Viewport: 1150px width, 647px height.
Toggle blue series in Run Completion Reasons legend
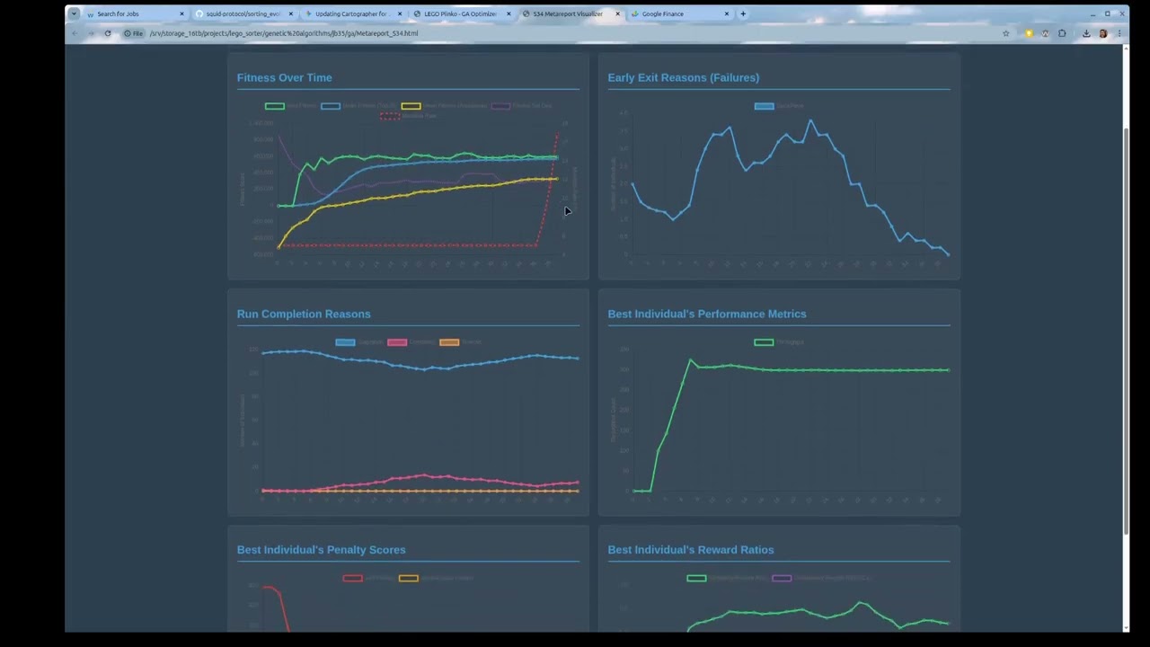tap(345, 342)
